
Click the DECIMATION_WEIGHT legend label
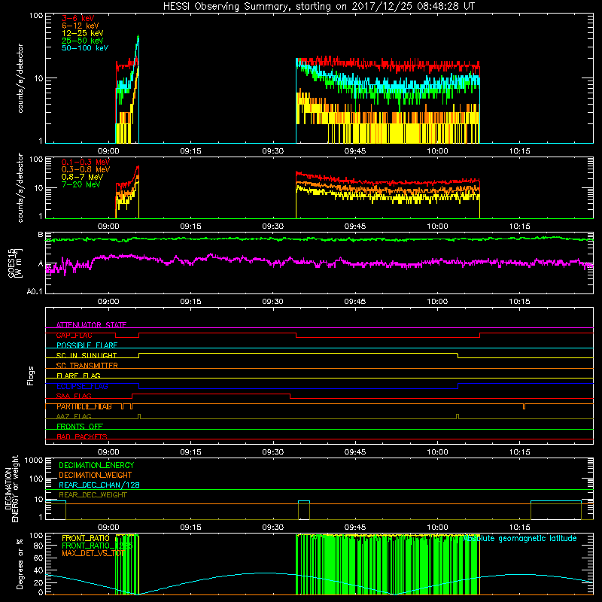[96, 475]
